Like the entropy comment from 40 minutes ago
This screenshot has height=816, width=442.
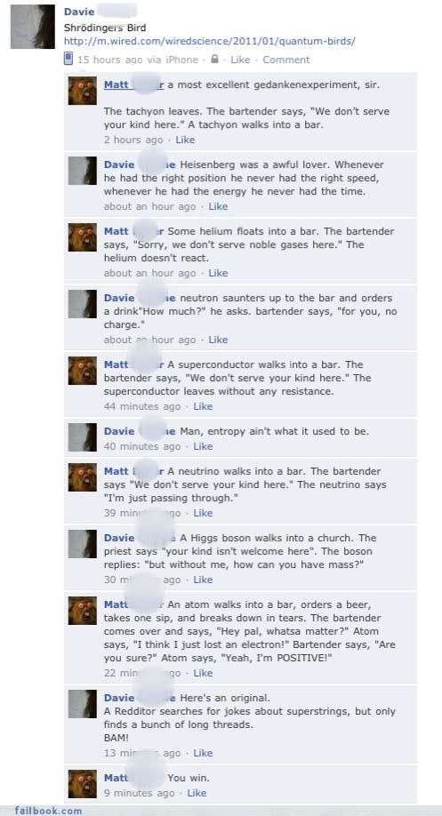point(203,446)
